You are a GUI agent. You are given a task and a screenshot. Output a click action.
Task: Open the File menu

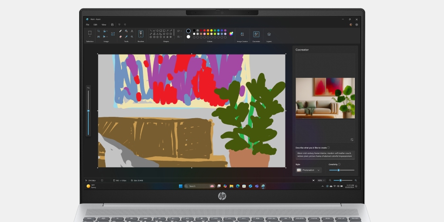point(87,25)
